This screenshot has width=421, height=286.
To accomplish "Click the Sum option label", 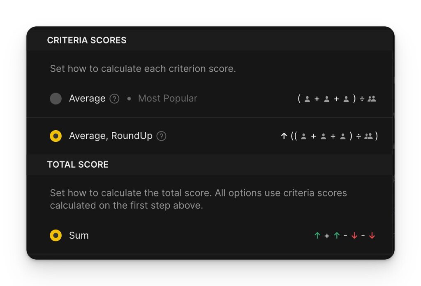I will pos(79,235).
